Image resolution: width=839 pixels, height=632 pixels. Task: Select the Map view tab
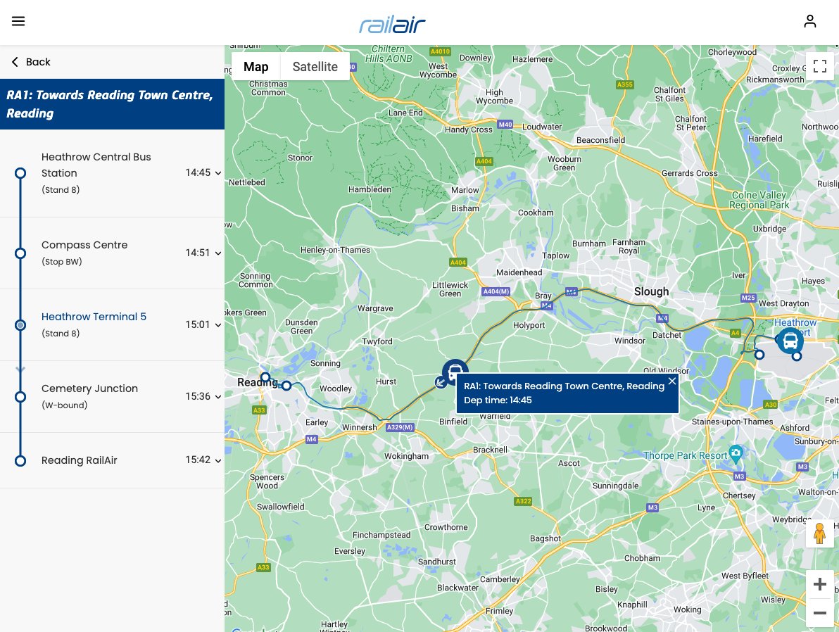pyautogui.click(x=256, y=66)
